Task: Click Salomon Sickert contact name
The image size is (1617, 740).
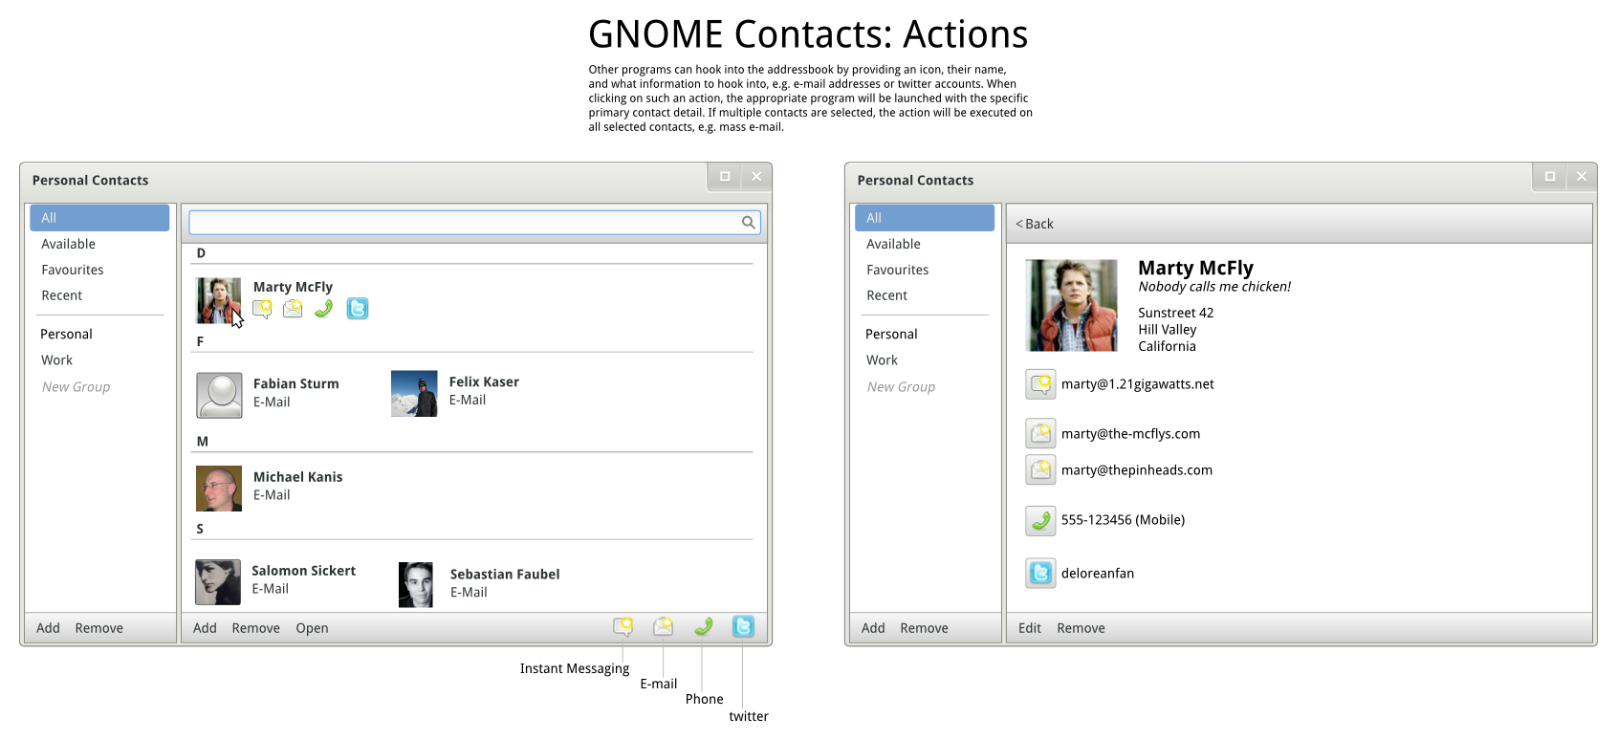Action: point(303,571)
